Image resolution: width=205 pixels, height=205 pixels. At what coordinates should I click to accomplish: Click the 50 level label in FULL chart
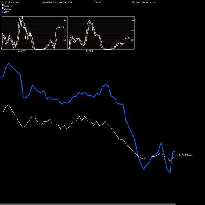pos(132,30)
